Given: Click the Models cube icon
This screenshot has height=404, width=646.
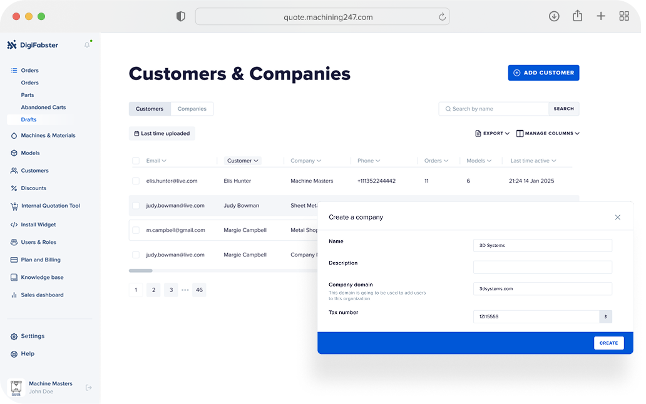Looking at the screenshot, I should pos(14,153).
